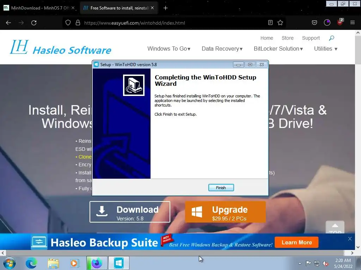Select the Free Software to install tab
Image resolution: width=361 pixels, height=270 pixels.
click(119, 8)
